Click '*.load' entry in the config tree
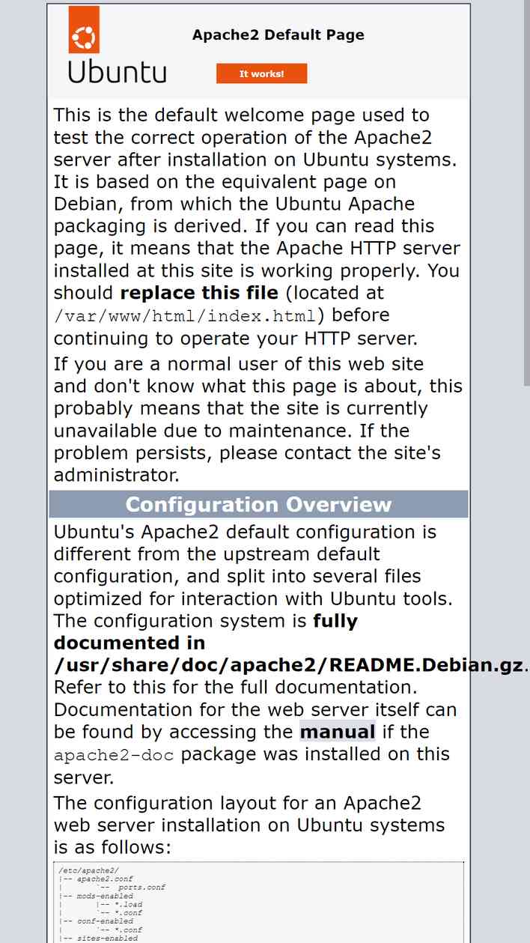 pos(129,904)
